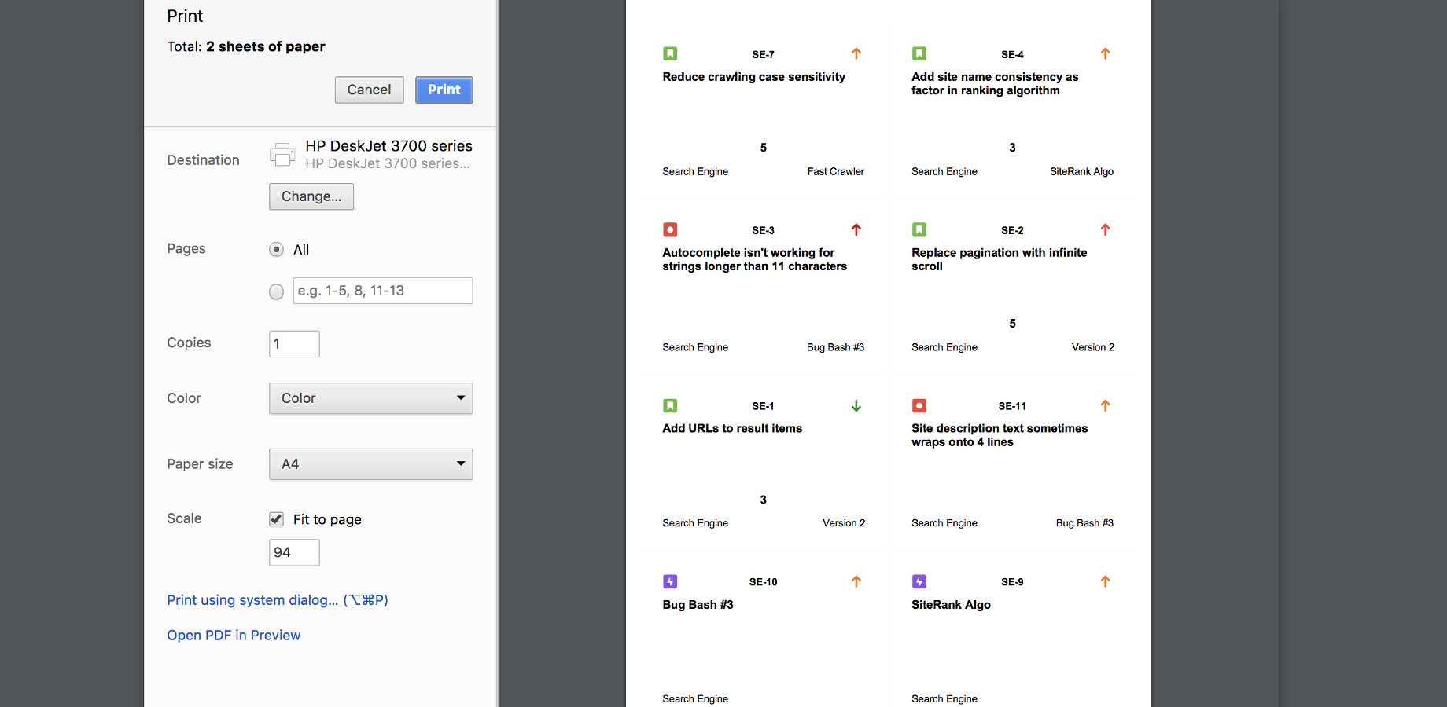Click the SE-9 issue key
Image resolution: width=1447 pixels, height=707 pixels.
click(x=1012, y=582)
